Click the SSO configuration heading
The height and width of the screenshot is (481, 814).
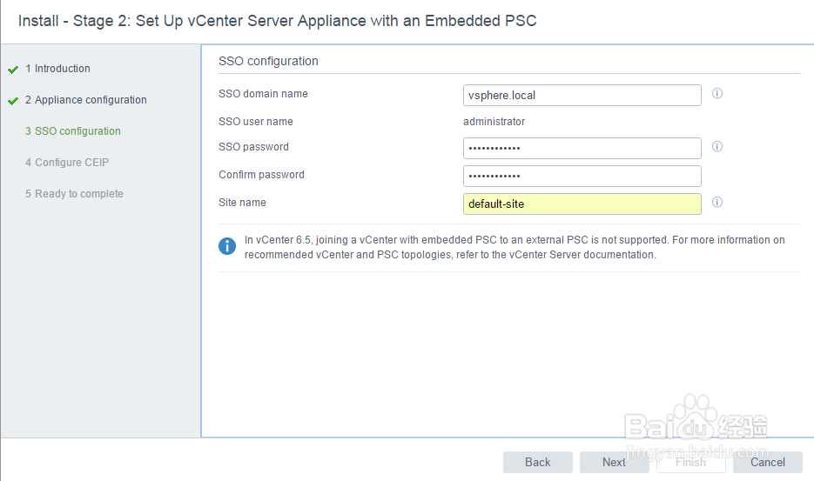[268, 61]
